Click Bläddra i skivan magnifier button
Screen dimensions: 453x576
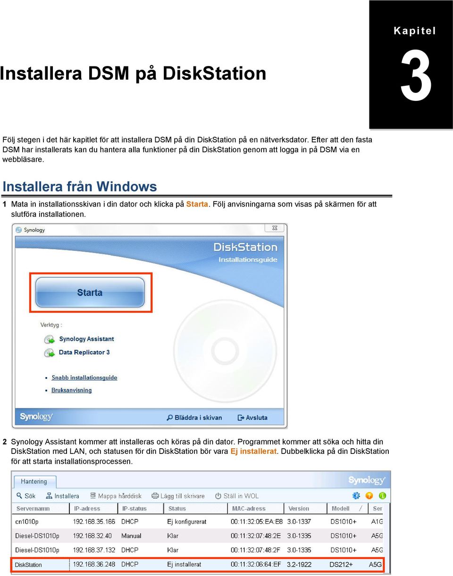[194, 418]
